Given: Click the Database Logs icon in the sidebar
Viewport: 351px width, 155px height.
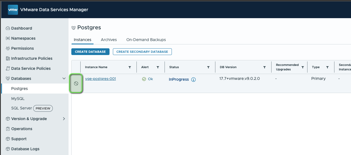Looking at the screenshot, I should coord(8,149).
